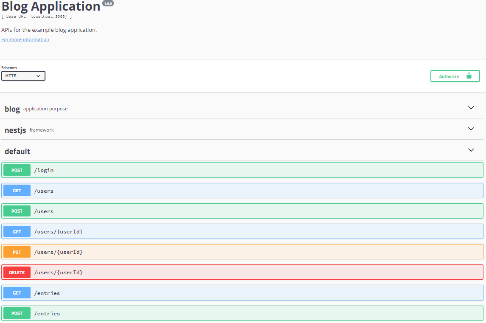Click the POST badge for /entries
This screenshot has width=486, height=323.
click(17, 314)
